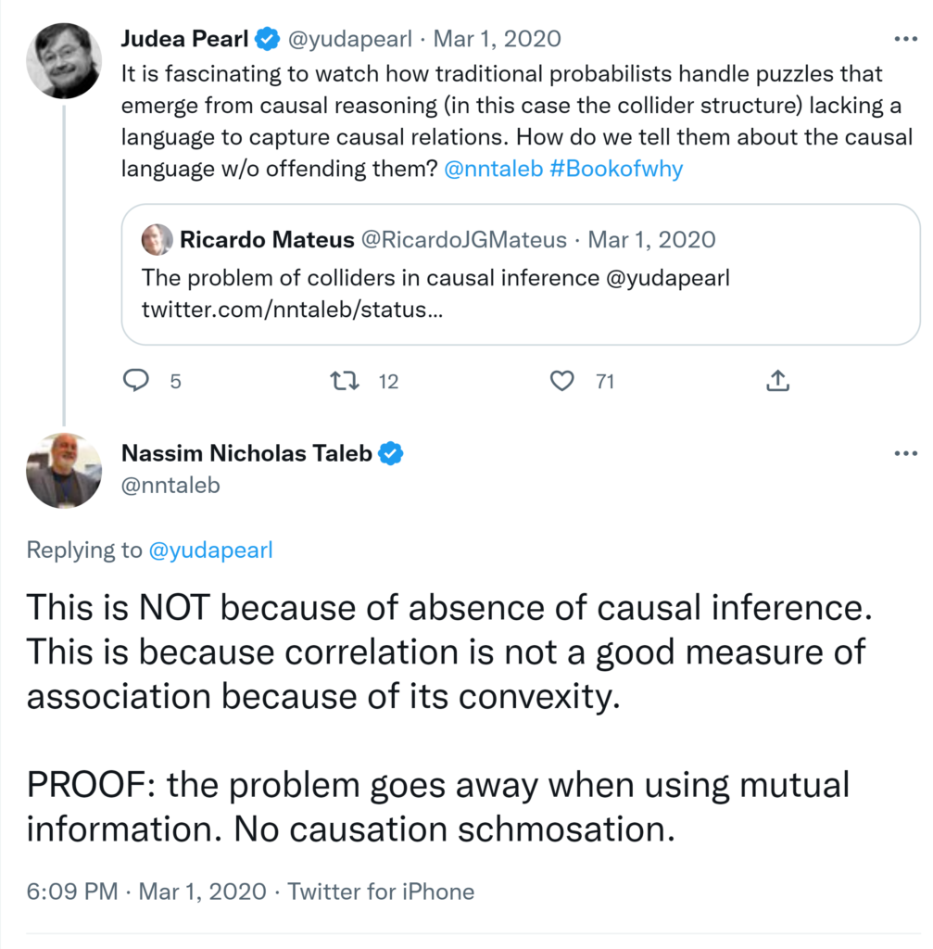Open Judea Pearl's profile picture
The height and width of the screenshot is (949, 933).
[64, 60]
